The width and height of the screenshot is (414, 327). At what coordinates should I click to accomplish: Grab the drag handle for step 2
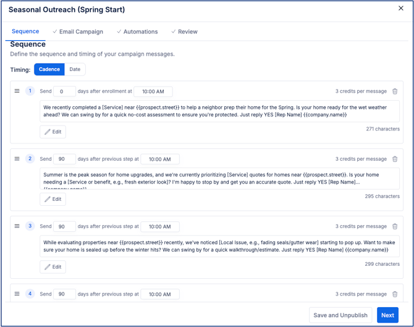17,159
